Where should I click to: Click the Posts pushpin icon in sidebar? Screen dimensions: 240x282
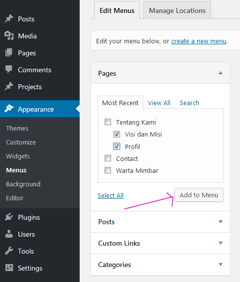pyautogui.click(x=9, y=18)
